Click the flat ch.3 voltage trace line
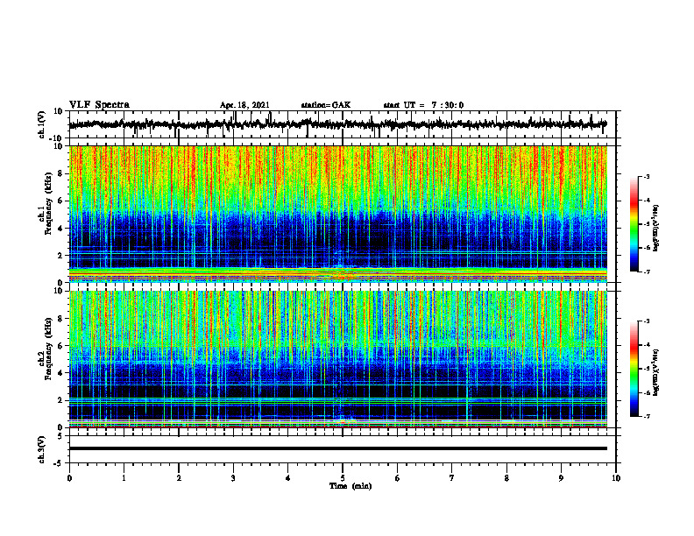694x536 pixels. click(x=337, y=448)
